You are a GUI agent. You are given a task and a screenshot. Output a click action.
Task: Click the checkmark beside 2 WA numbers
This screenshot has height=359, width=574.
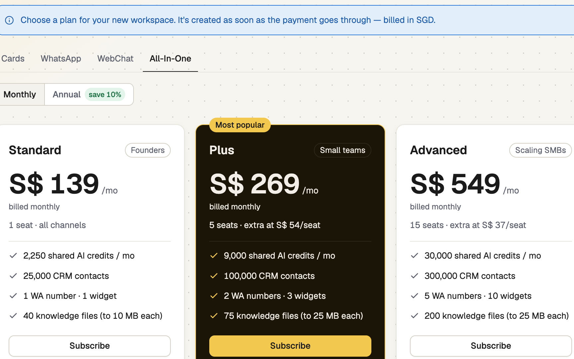214,296
